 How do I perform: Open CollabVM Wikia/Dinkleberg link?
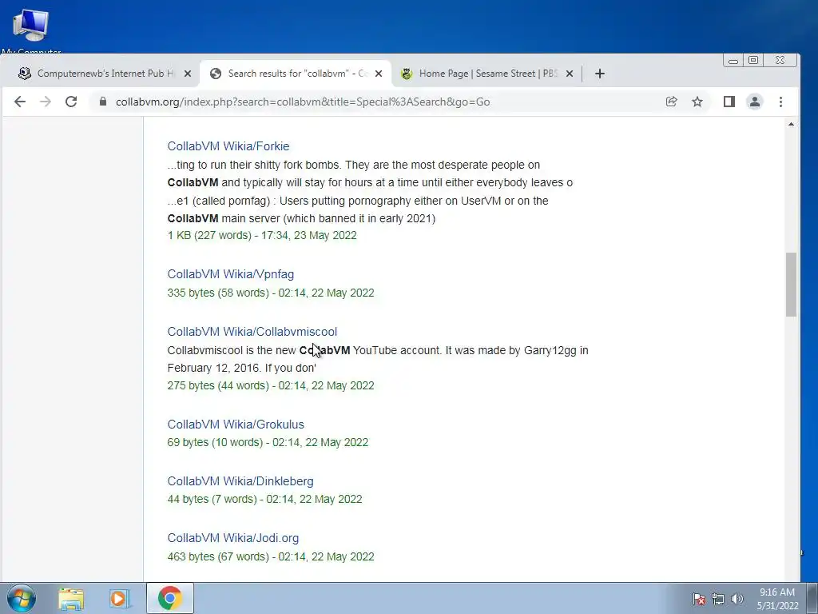click(240, 481)
